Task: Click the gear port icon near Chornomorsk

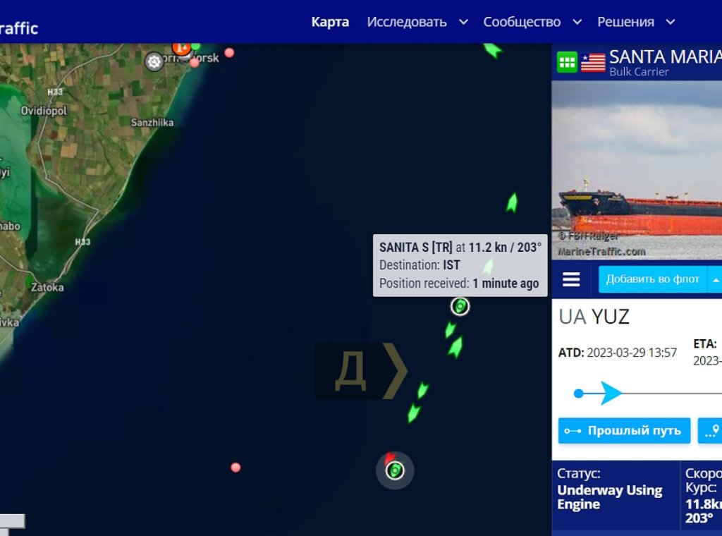Action: tap(154, 61)
